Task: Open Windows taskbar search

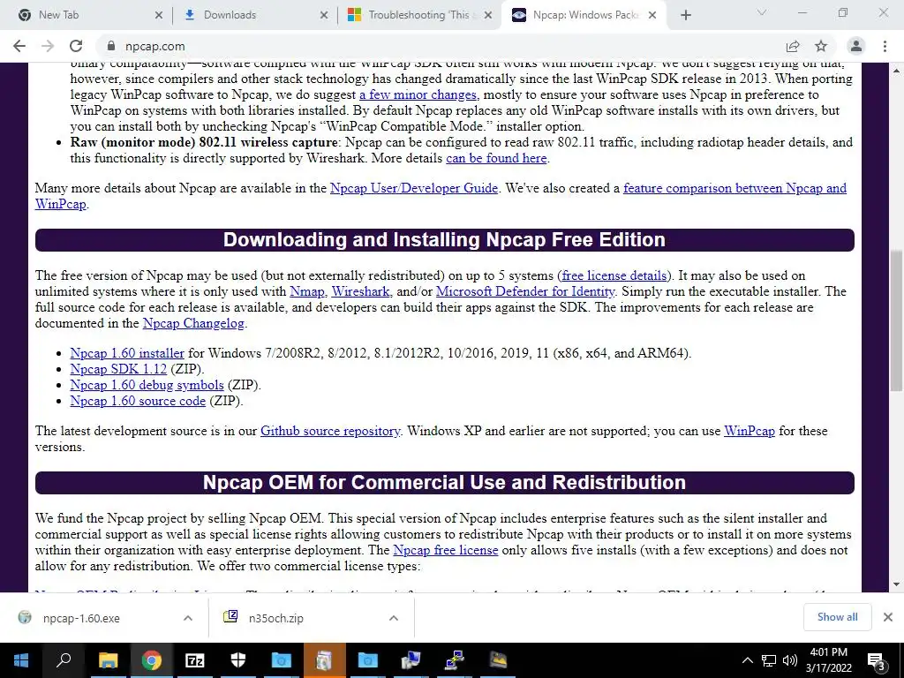Action: (x=64, y=660)
